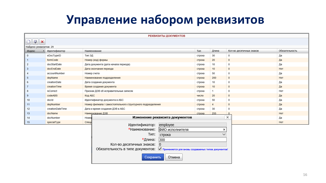Viewport: 326px width, 183px height.
Task: Open the Тип dropdown showing строка
Action: pos(192,135)
